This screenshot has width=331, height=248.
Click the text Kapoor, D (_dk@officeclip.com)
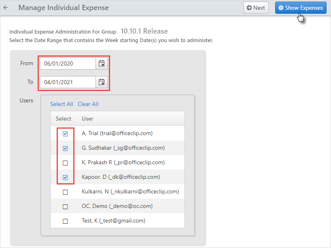click(121, 177)
